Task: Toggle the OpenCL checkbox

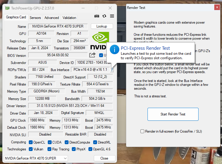Action: coord(31,142)
